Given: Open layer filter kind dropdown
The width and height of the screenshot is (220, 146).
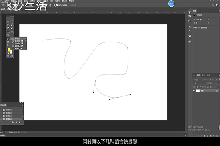Looking at the screenshot, I should click(198, 80).
